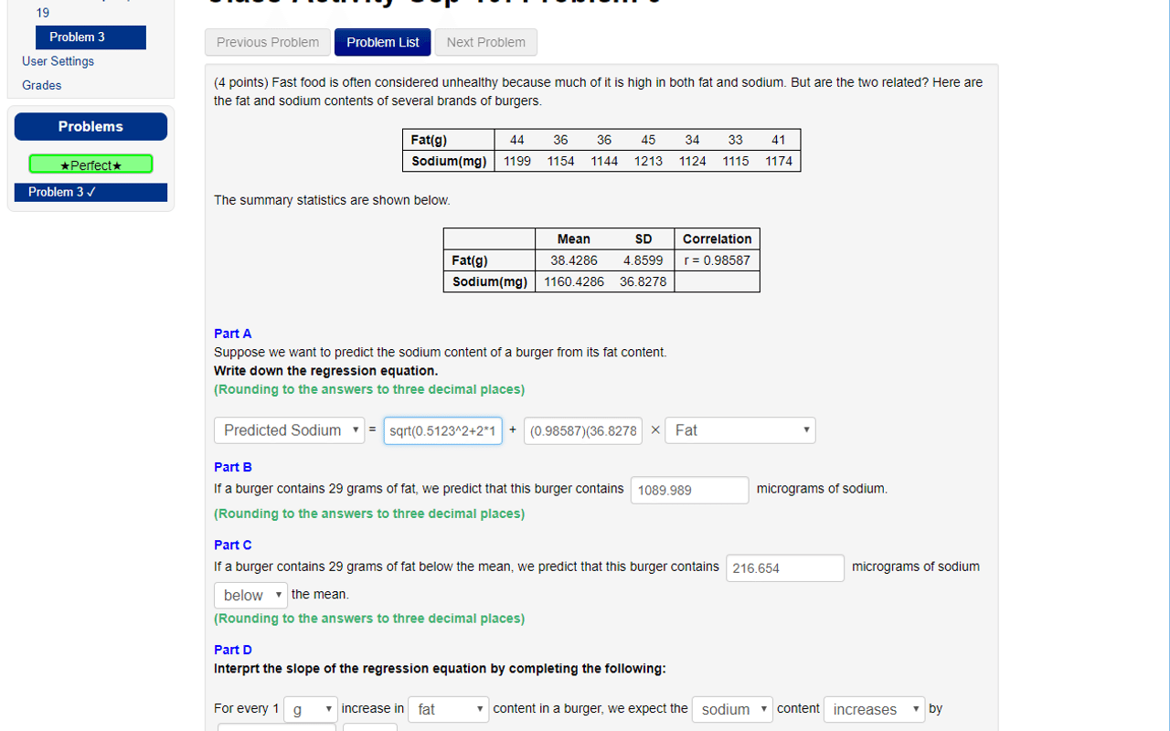
Task: Go to the Next Problem
Action: coord(486,42)
